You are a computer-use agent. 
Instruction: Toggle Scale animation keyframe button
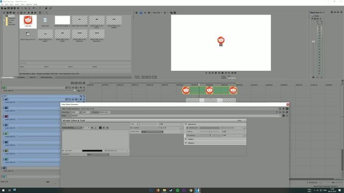[x=182, y=124]
